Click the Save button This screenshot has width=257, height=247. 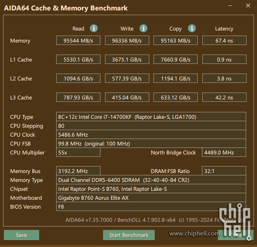point(21,235)
